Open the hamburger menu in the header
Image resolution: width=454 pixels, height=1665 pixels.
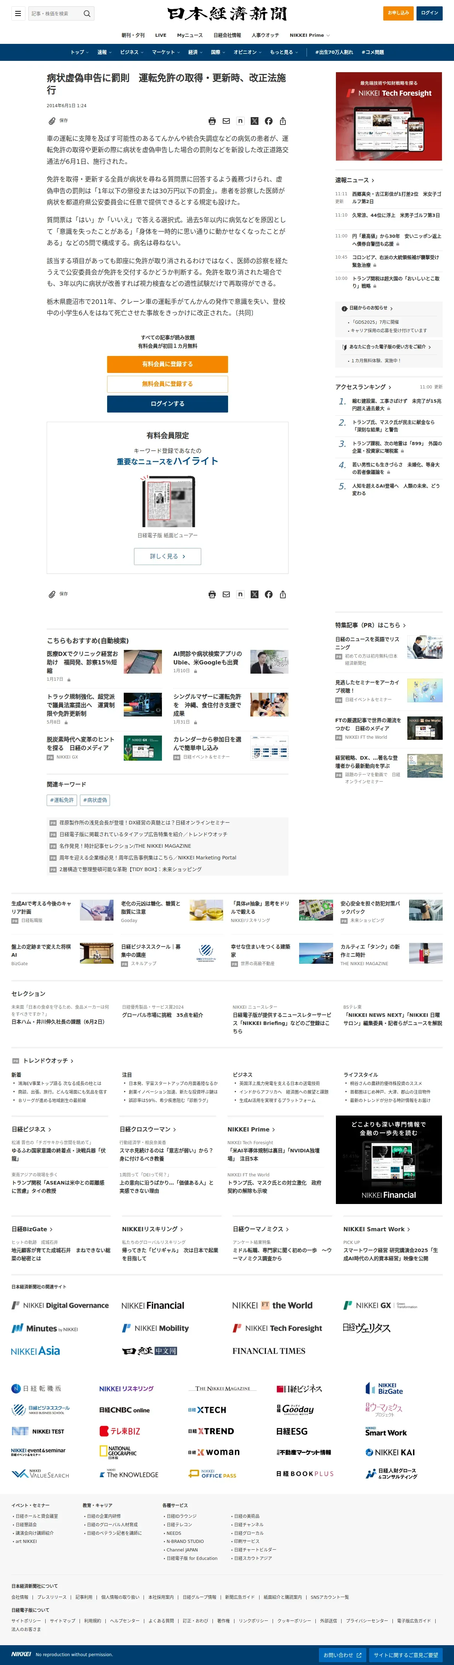18,13
